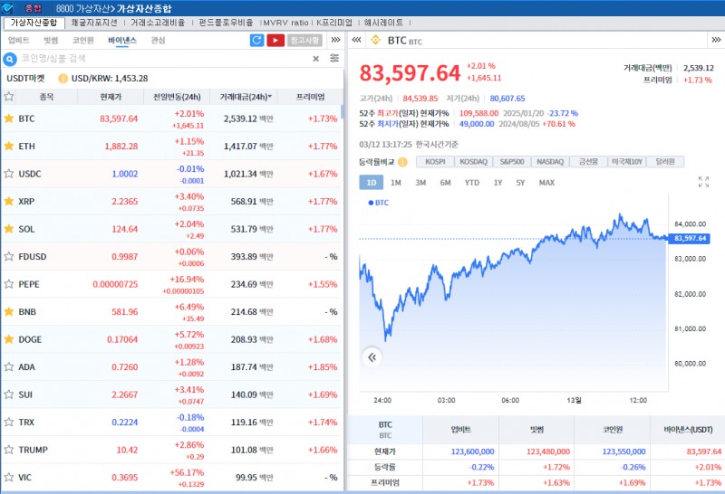This screenshot has width=725, height=494.
Task: Click right double chevron in detail header
Action: coord(716,40)
